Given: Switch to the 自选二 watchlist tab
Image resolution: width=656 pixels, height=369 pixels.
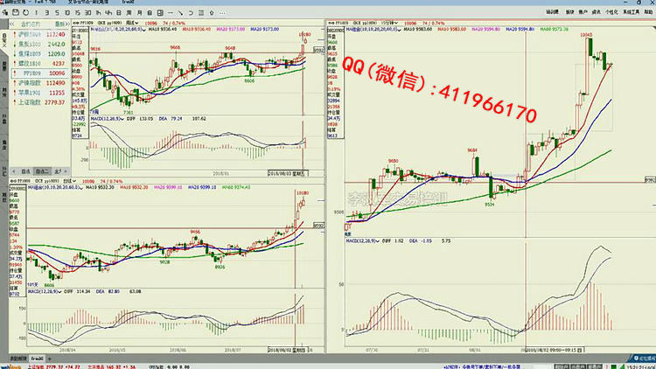Looking at the screenshot, I should coord(42,171).
